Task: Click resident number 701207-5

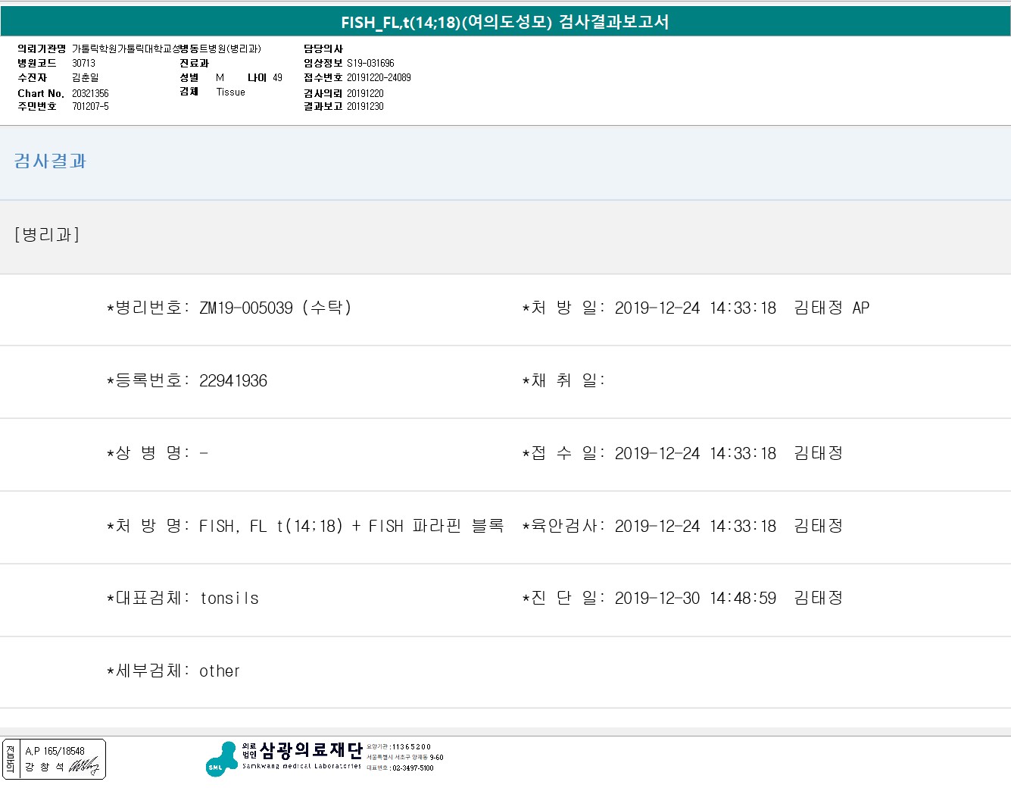Action: [90, 107]
